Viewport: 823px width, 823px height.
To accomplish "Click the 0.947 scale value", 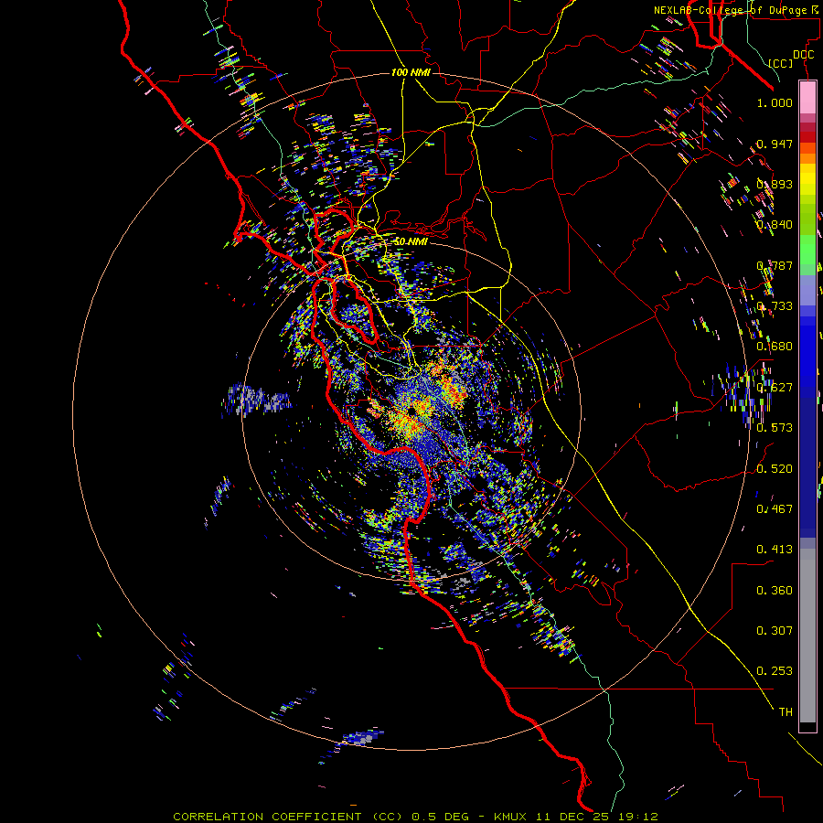I will point(775,144).
